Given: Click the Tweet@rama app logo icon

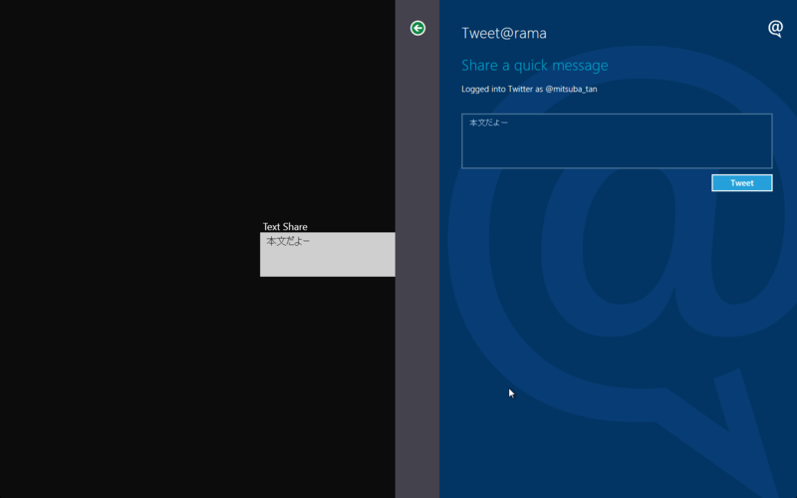Looking at the screenshot, I should point(775,29).
